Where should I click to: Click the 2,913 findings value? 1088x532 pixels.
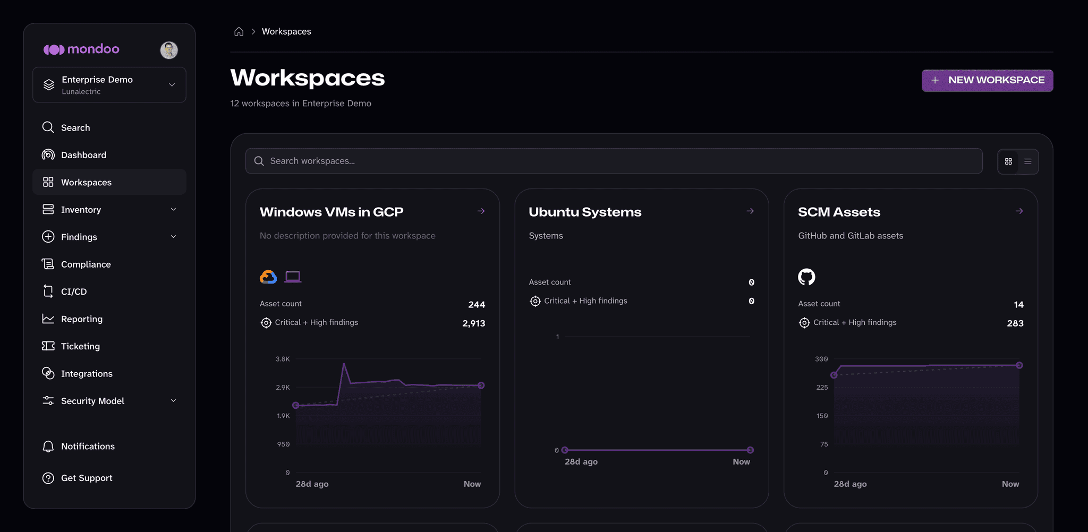point(473,323)
